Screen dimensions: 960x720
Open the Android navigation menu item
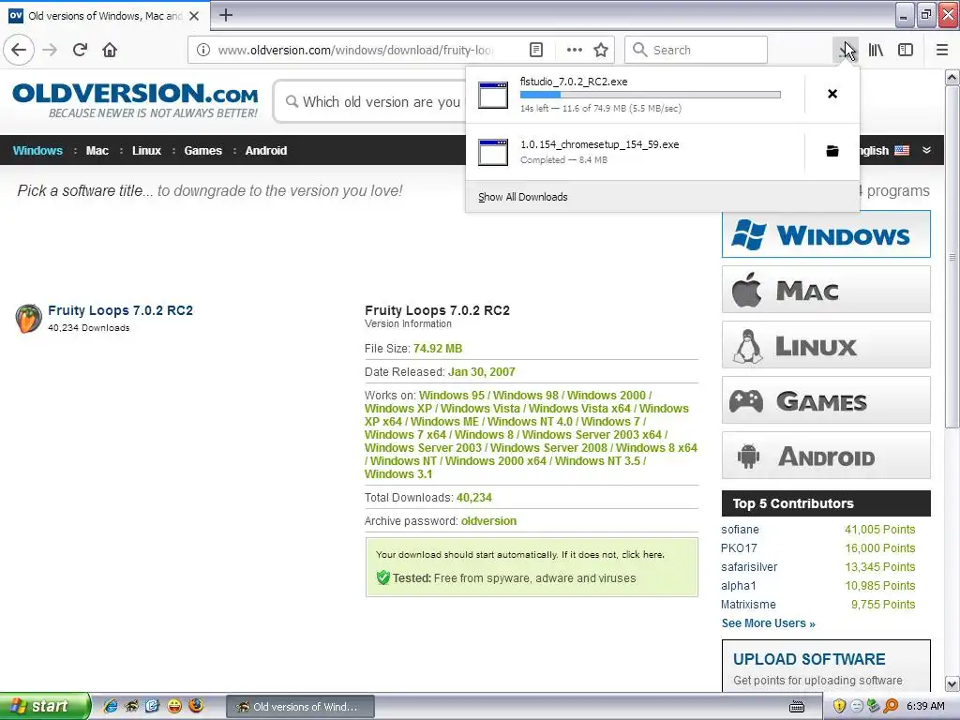click(265, 151)
